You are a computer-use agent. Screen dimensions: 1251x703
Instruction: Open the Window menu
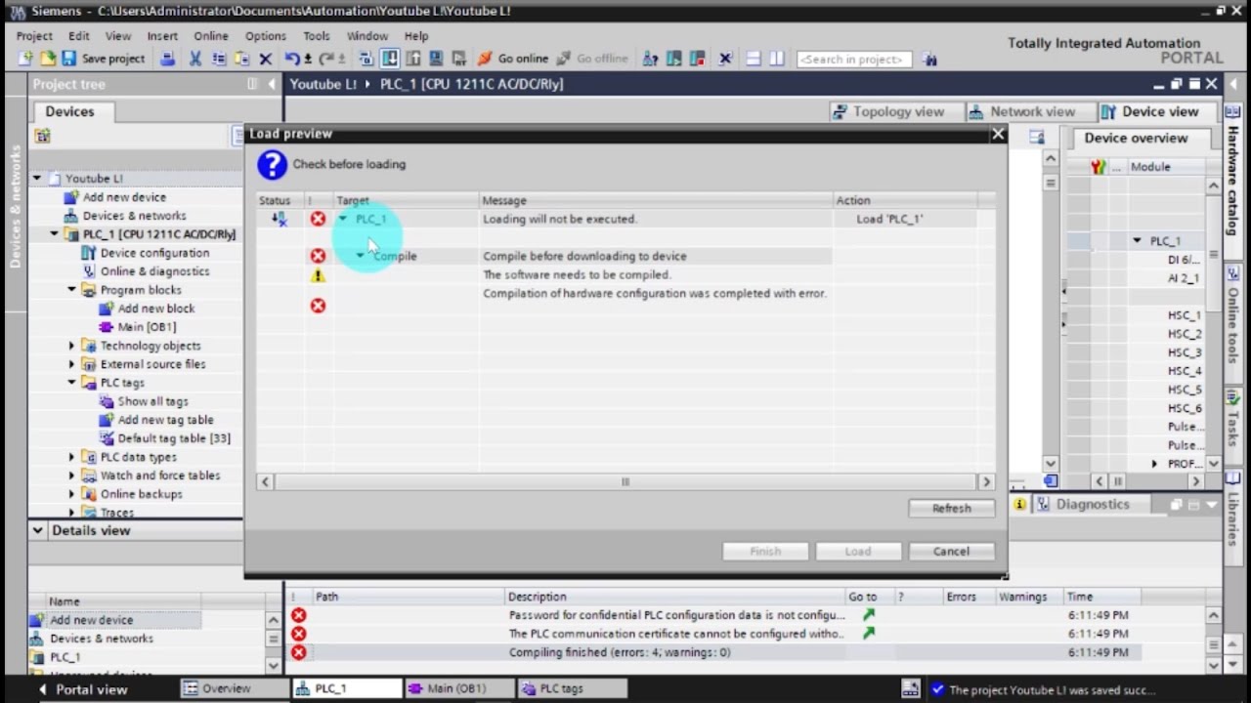pyautogui.click(x=367, y=36)
